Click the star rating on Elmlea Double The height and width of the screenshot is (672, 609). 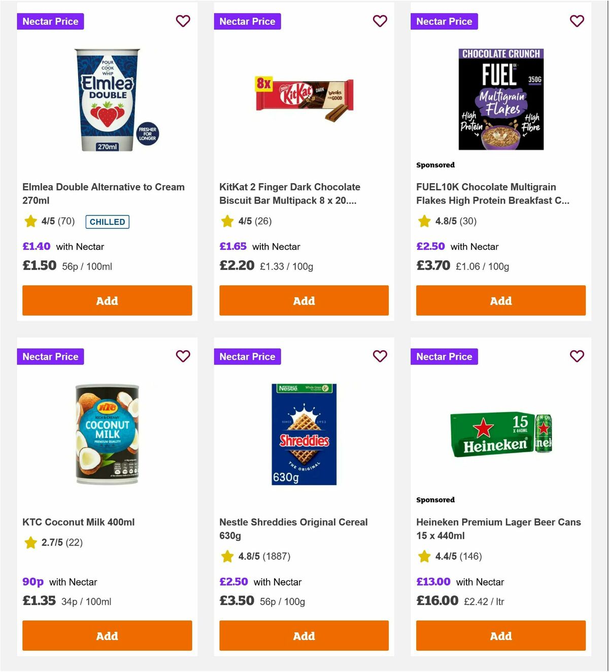[30, 221]
